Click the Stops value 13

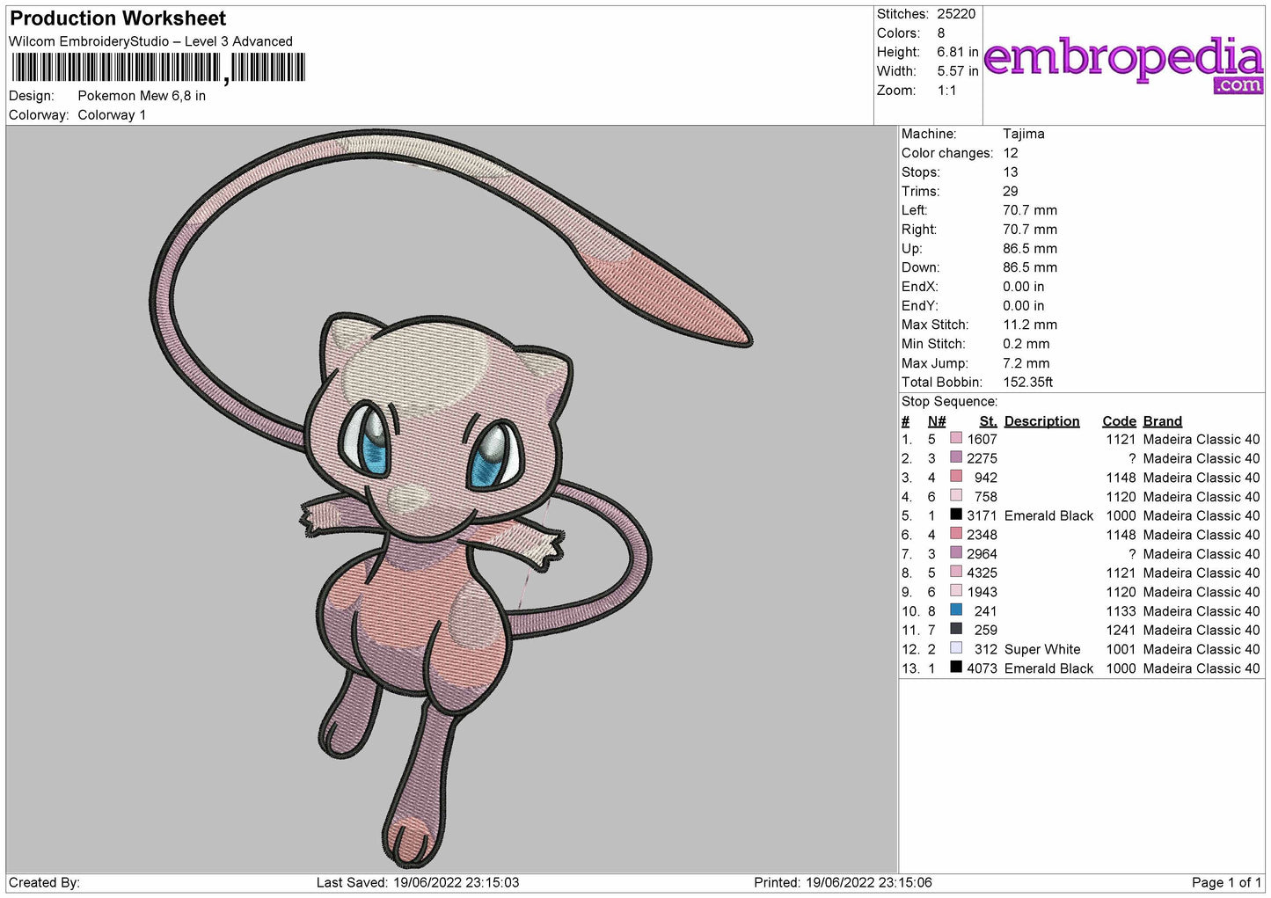[1011, 172]
